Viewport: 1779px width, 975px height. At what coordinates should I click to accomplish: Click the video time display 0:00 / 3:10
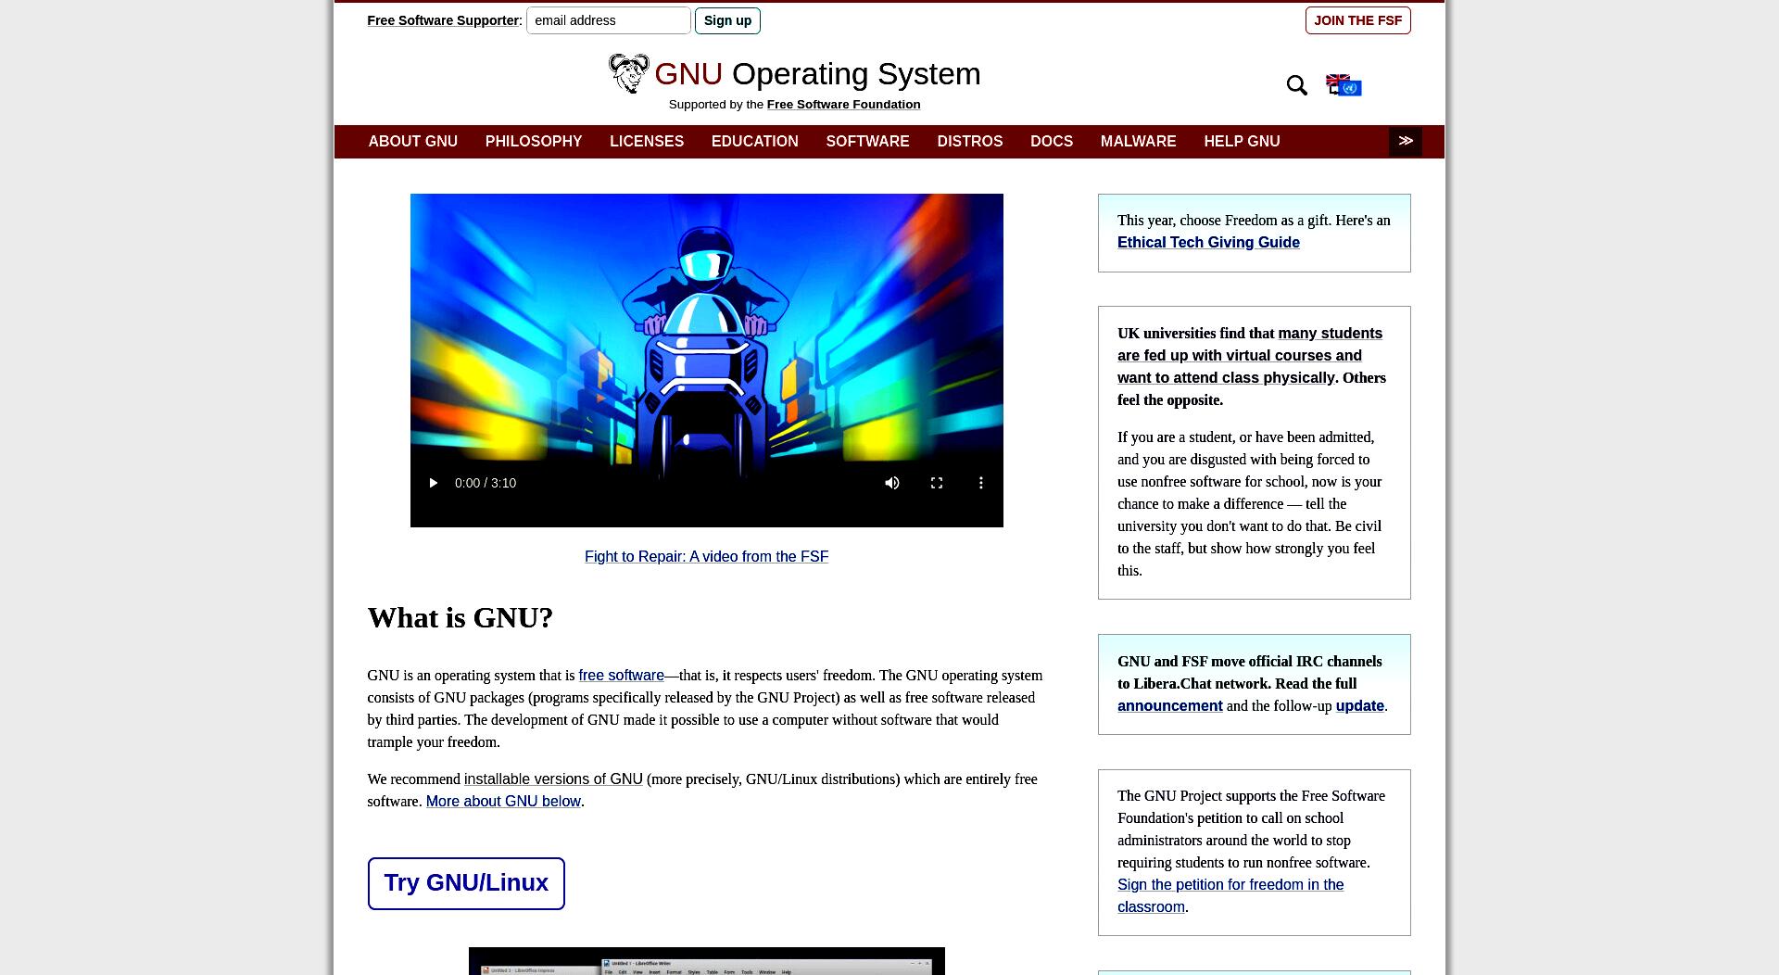point(486,483)
